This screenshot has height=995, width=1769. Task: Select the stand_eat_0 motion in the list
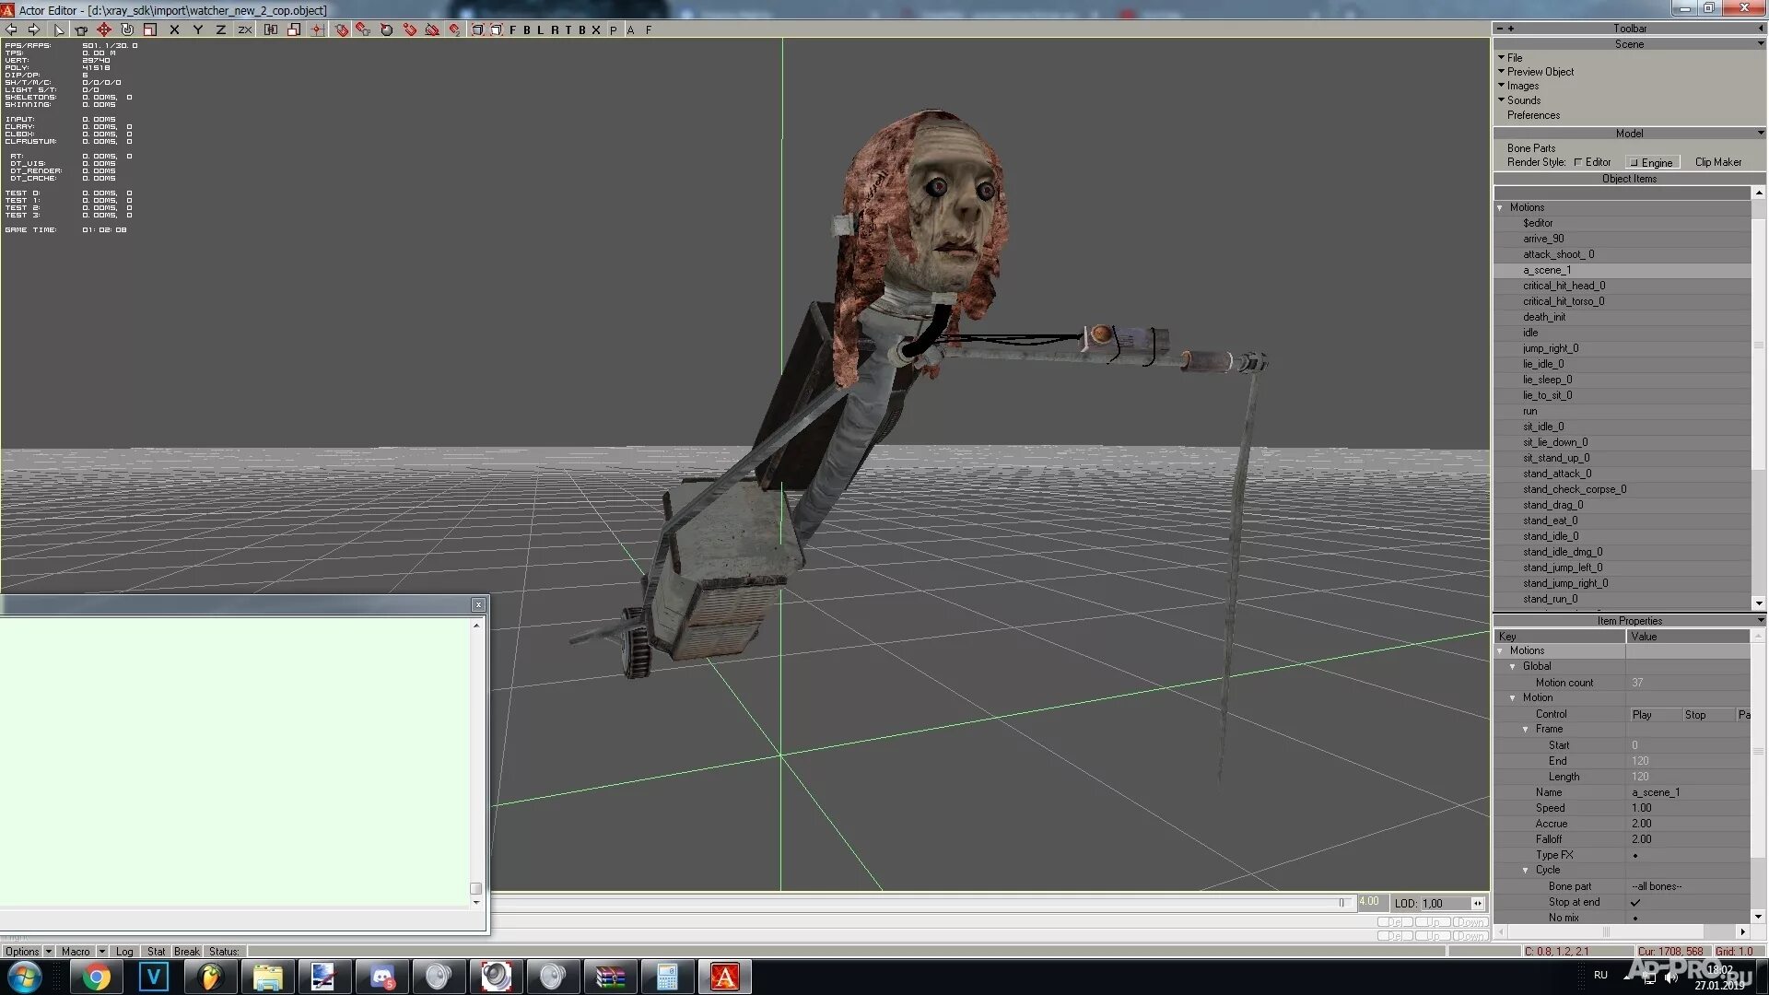(1552, 520)
